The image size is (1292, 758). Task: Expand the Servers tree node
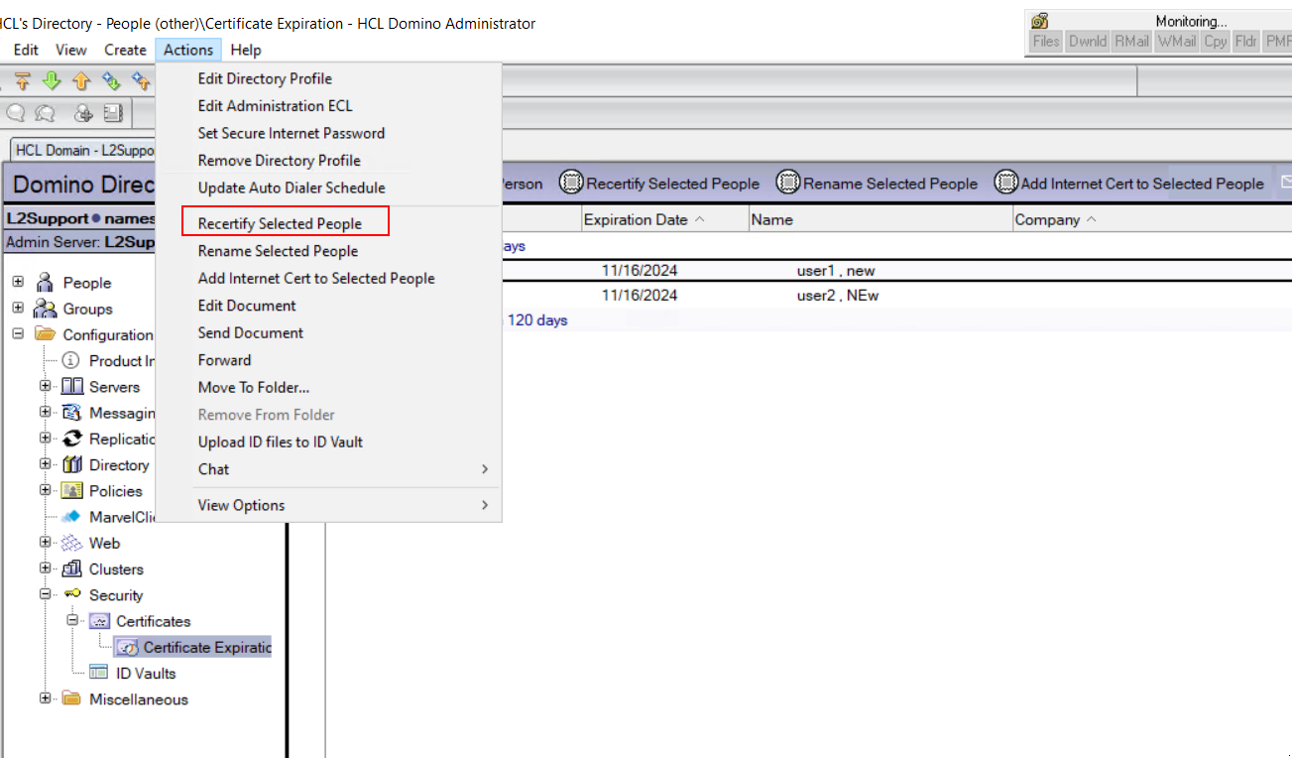(x=46, y=386)
